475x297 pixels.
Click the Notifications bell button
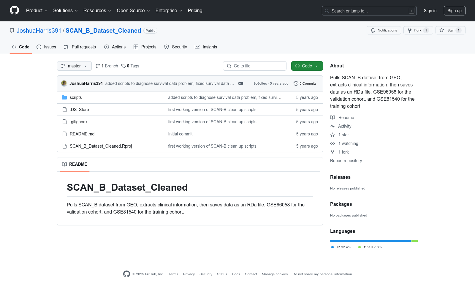(x=384, y=30)
